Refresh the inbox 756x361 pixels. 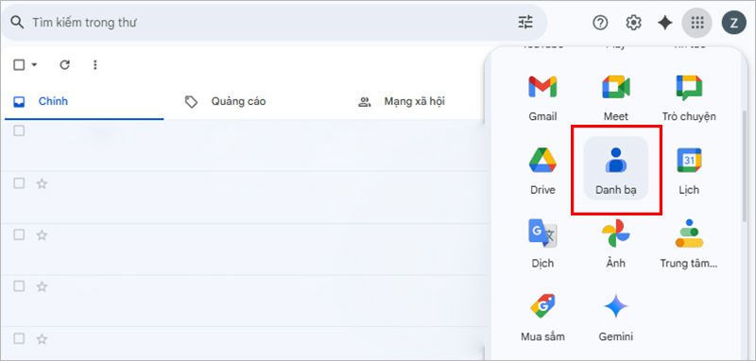click(64, 64)
